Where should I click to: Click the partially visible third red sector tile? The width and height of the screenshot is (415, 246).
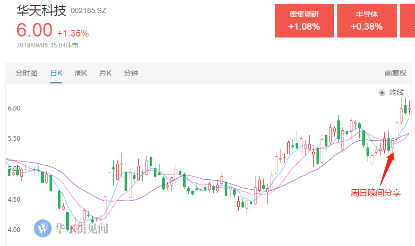coord(407,21)
